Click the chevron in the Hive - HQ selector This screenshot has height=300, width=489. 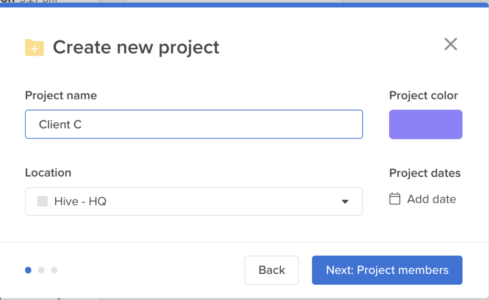[x=345, y=202]
